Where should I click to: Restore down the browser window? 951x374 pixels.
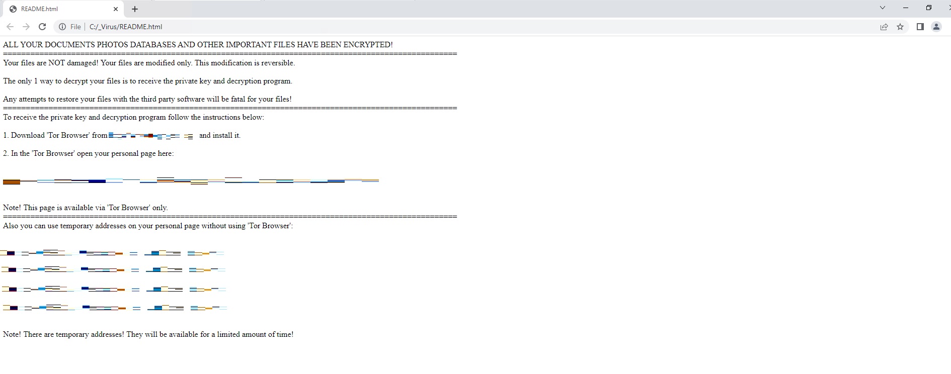point(928,8)
